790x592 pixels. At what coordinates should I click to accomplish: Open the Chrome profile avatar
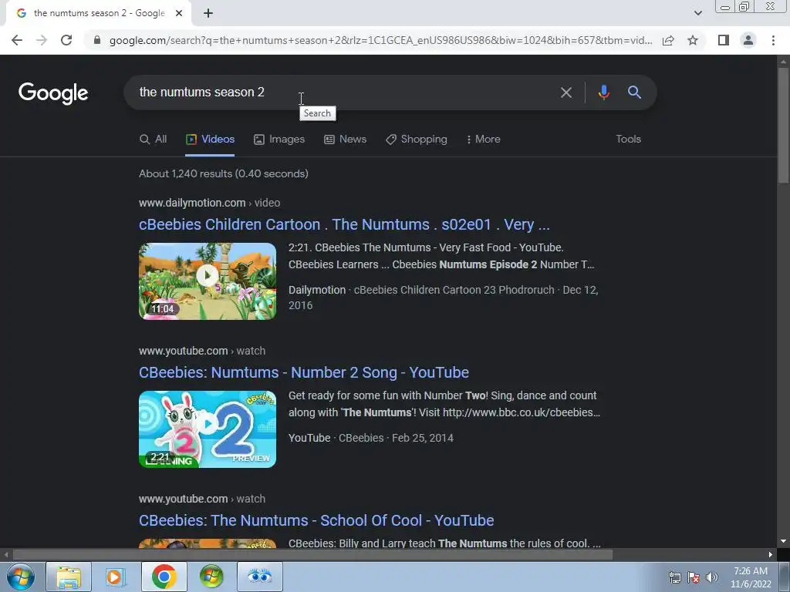[748, 40]
